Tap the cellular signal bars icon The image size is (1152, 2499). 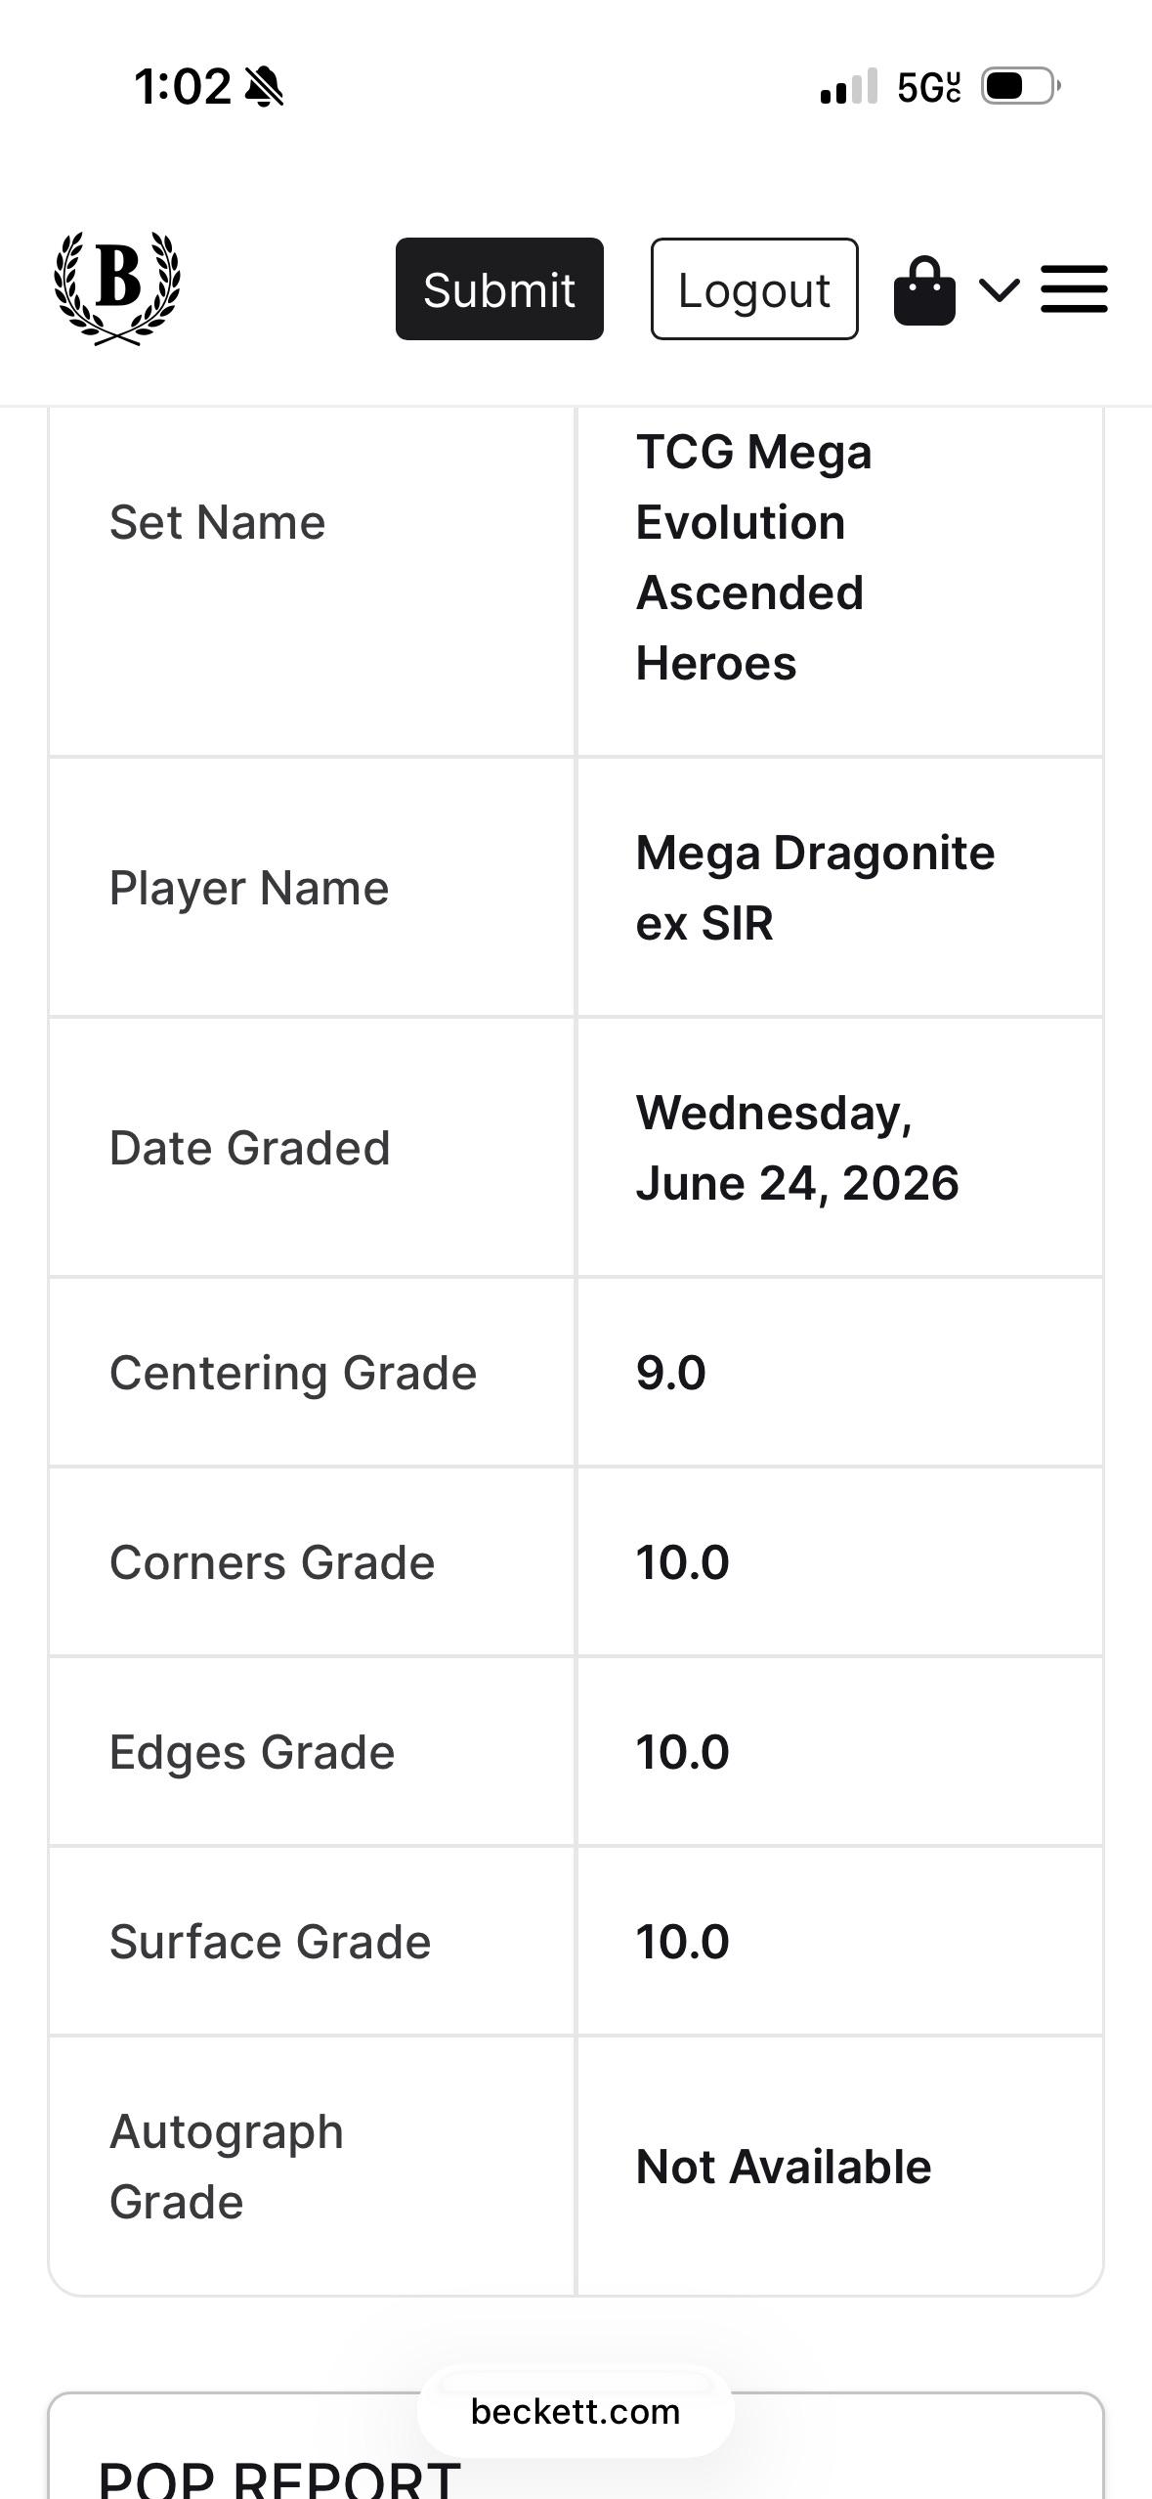848,87
